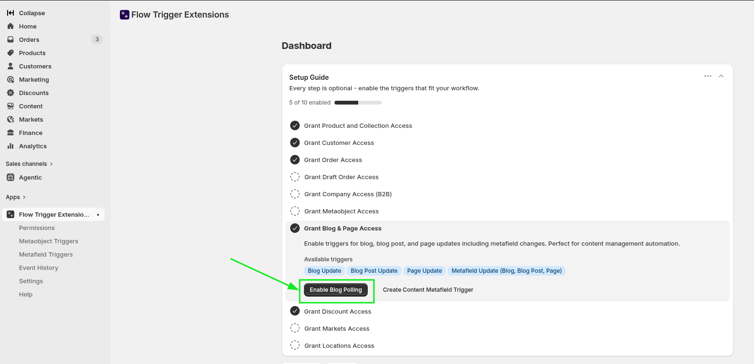
Task: Click the Flow Trigger Extensions header logo
Action: 125,15
